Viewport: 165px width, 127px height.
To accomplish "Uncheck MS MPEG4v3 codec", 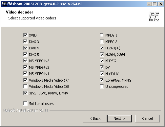I will 25,61.
